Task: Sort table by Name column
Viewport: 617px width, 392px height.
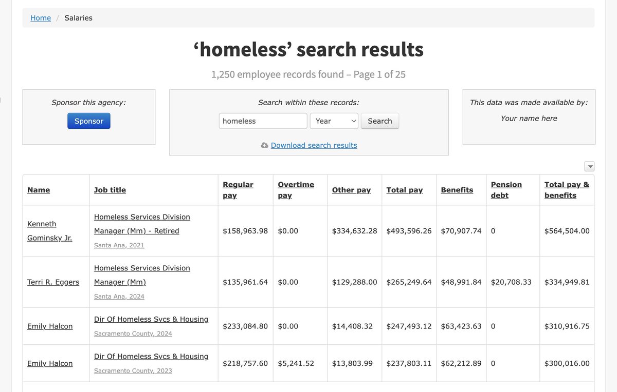Action: pyautogui.click(x=39, y=190)
